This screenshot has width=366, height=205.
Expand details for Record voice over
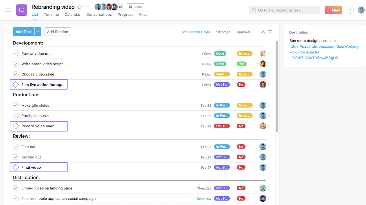click(x=269, y=126)
